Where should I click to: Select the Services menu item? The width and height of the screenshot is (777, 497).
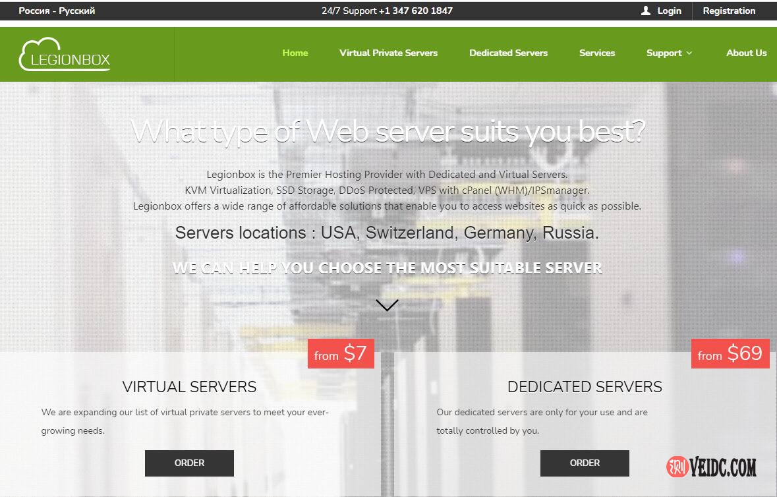[597, 53]
